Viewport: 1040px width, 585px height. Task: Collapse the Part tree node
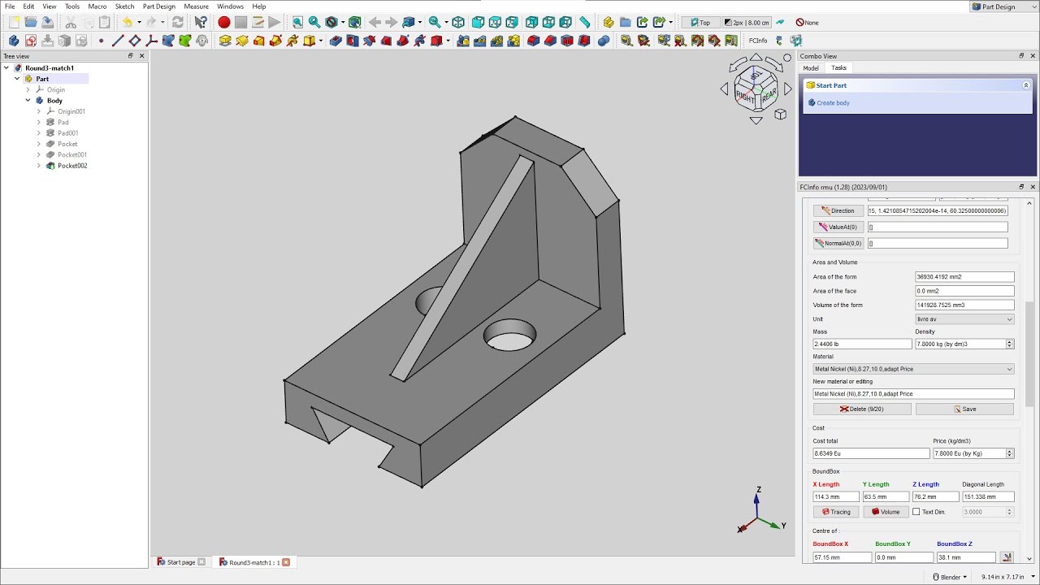coord(17,79)
